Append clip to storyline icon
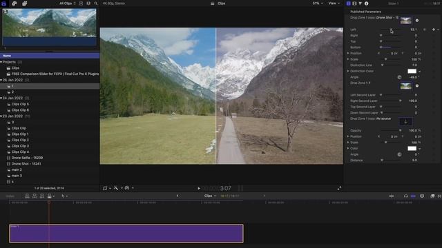The image size is (442, 248). 42,196
